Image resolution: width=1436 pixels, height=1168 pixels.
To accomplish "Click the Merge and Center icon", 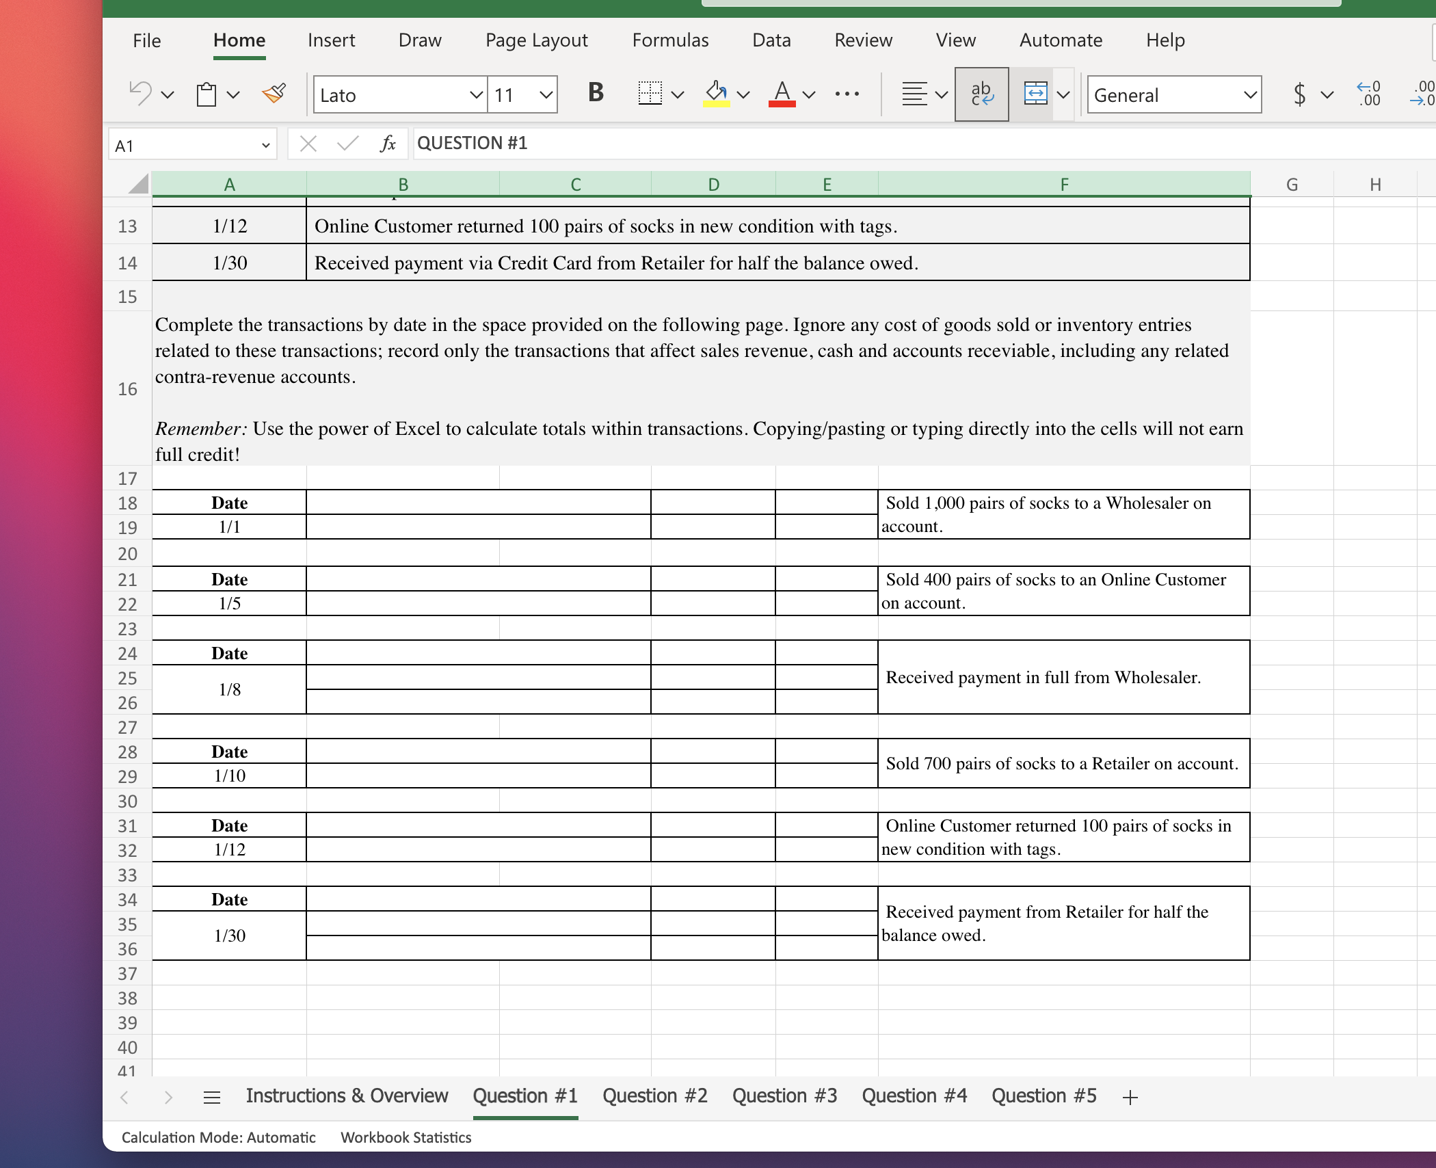I will tap(1035, 94).
